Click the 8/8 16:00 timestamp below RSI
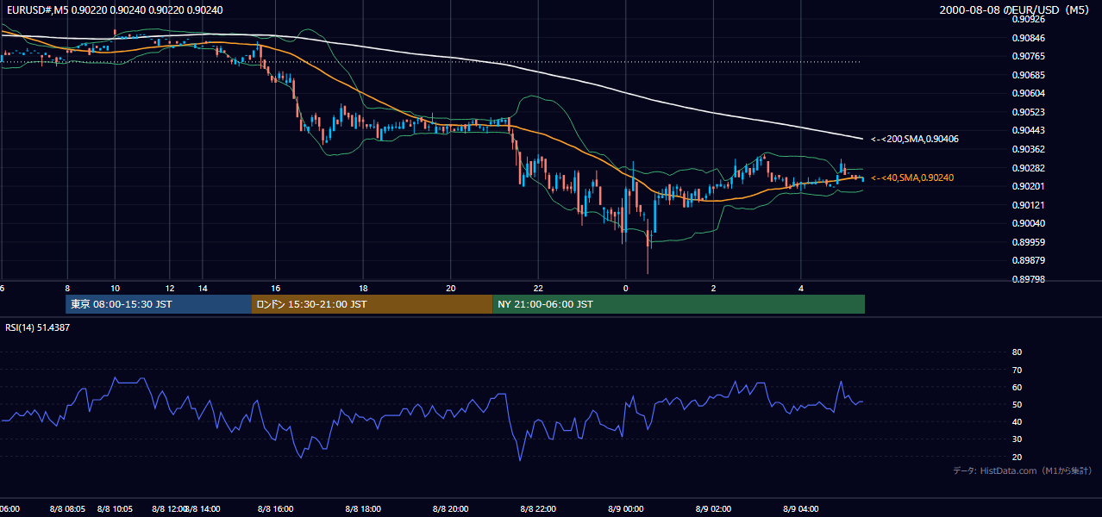 click(x=276, y=509)
